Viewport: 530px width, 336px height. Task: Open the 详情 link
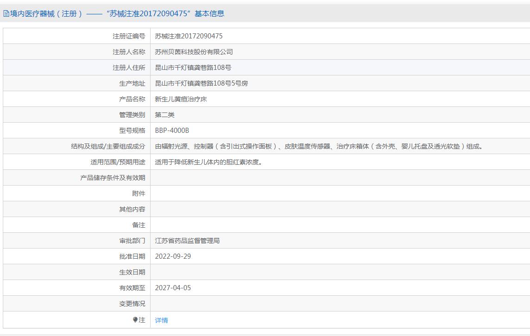click(161, 320)
